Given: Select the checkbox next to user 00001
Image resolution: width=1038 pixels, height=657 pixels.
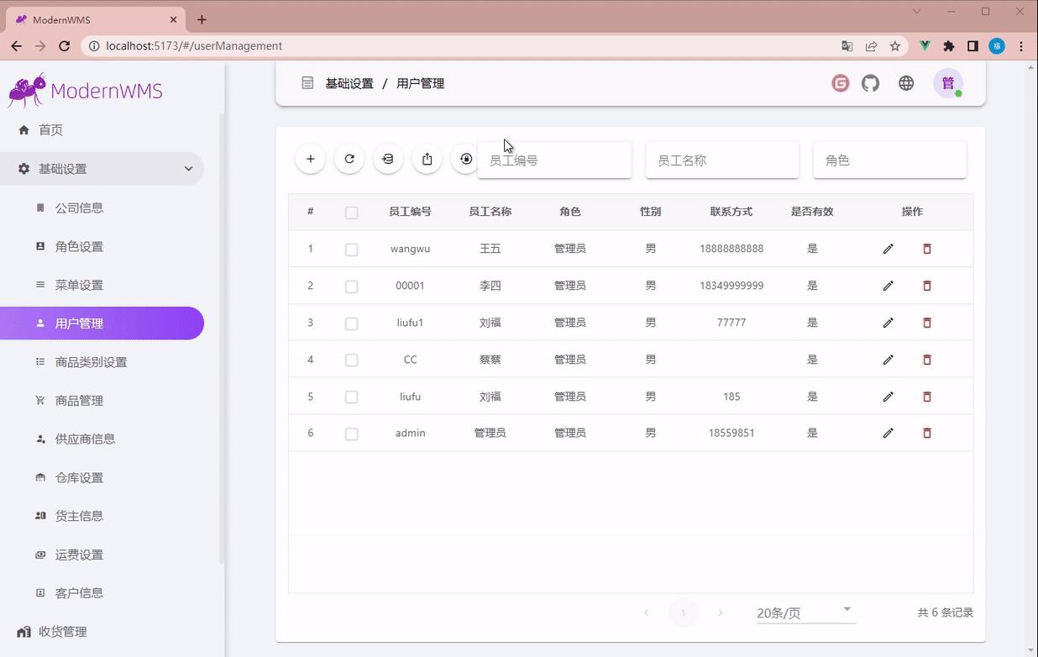Looking at the screenshot, I should pos(351,285).
